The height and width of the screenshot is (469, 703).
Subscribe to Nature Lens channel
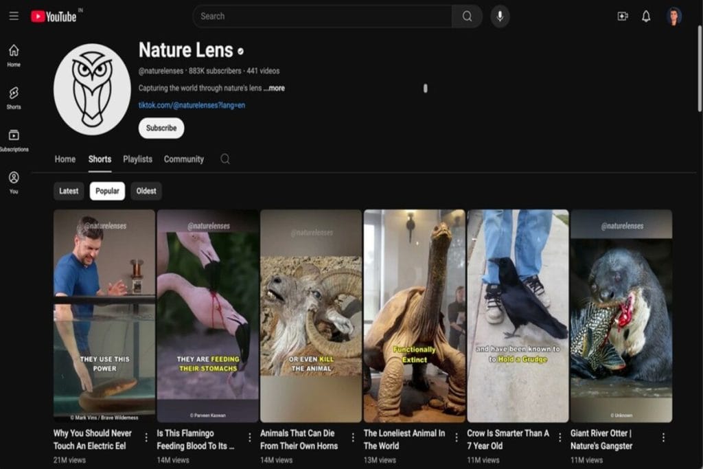coord(161,128)
